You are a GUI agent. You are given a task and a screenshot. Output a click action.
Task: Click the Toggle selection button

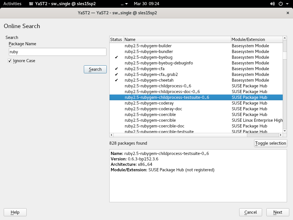(x=270, y=143)
